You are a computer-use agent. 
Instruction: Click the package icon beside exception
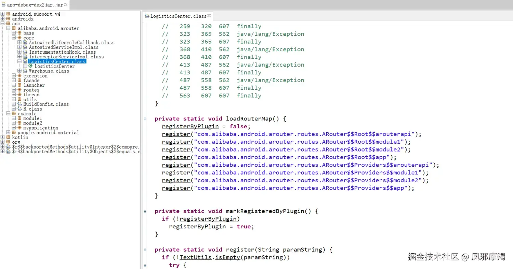pos(19,76)
